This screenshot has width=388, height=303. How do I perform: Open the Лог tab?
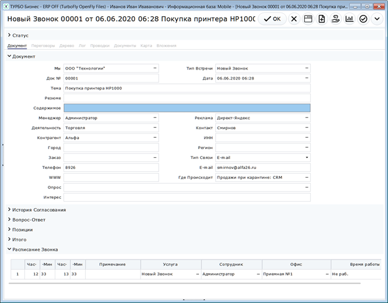[82, 46]
